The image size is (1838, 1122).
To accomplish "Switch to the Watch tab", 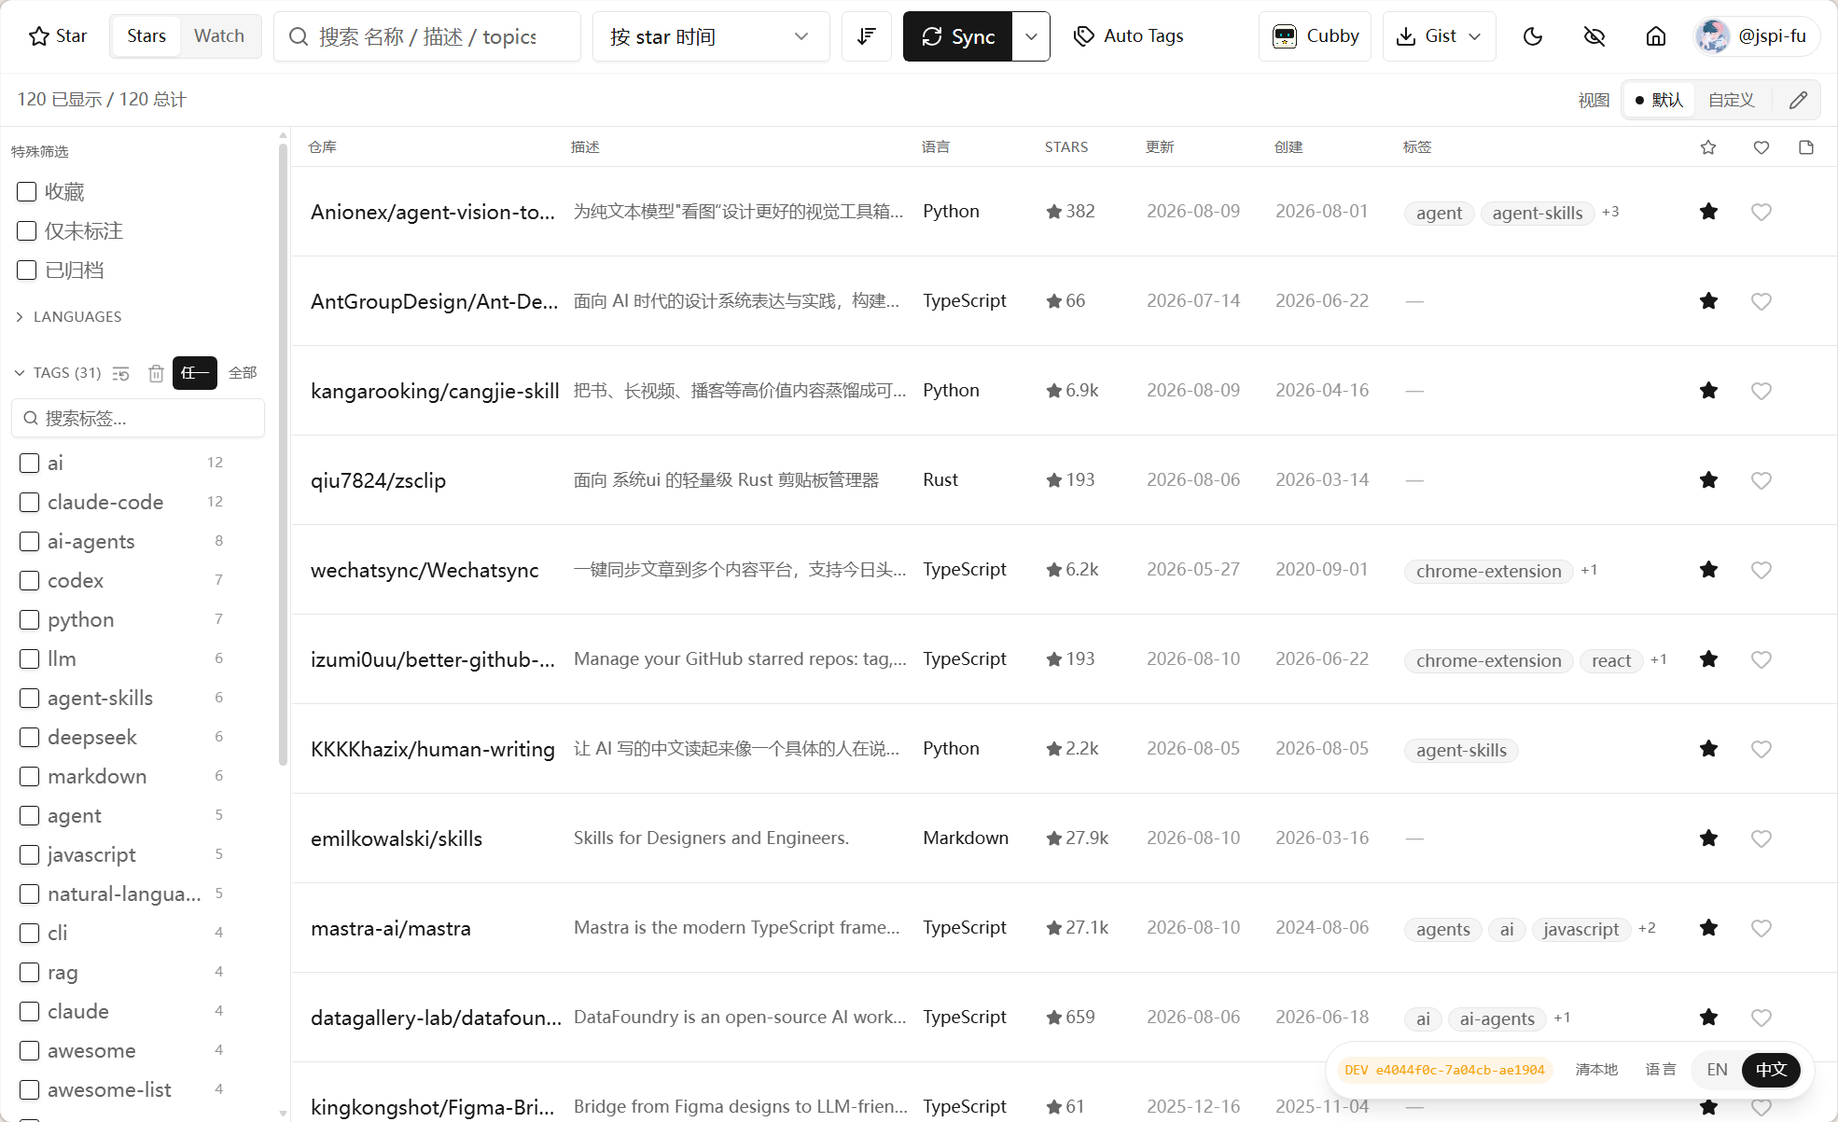I will pyautogui.click(x=219, y=36).
